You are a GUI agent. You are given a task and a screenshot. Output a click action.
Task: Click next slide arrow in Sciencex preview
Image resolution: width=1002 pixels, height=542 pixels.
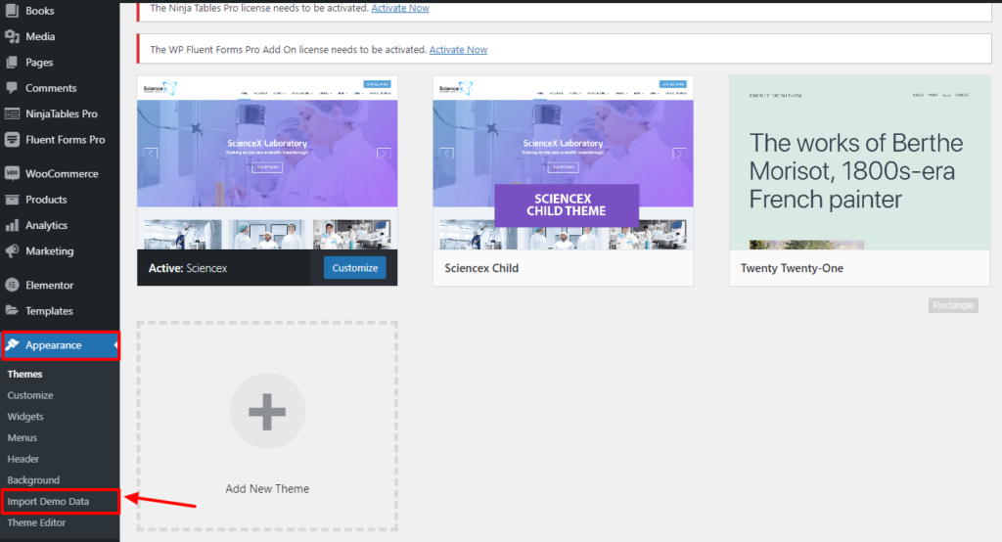pyautogui.click(x=384, y=153)
